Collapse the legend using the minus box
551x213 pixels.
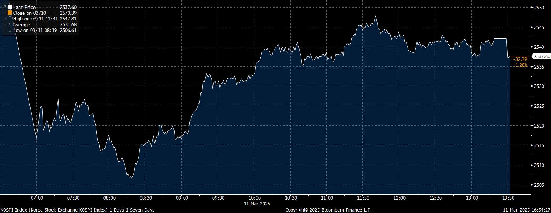(x=5, y=7)
